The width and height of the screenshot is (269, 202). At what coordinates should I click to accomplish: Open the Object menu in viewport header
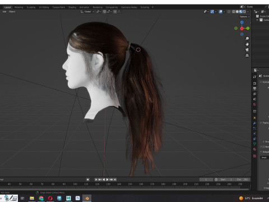pos(12,12)
